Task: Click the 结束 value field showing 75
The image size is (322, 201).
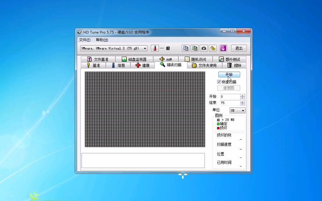Action: coord(230,103)
